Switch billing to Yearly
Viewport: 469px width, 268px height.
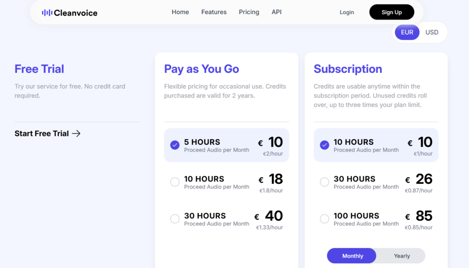401,256
